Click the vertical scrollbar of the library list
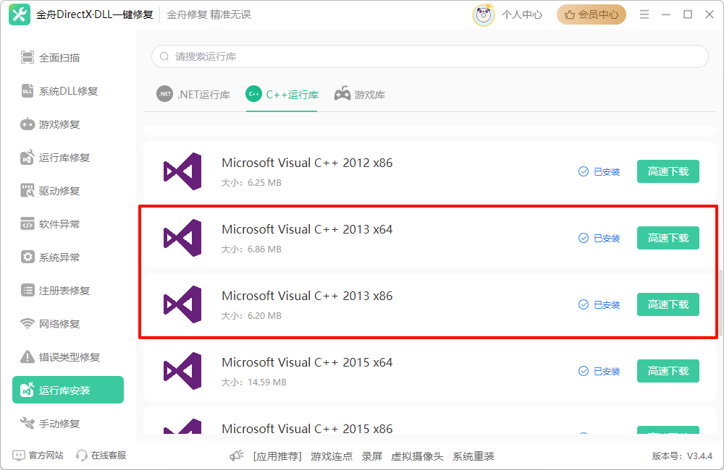This screenshot has width=724, height=470. (x=720, y=304)
